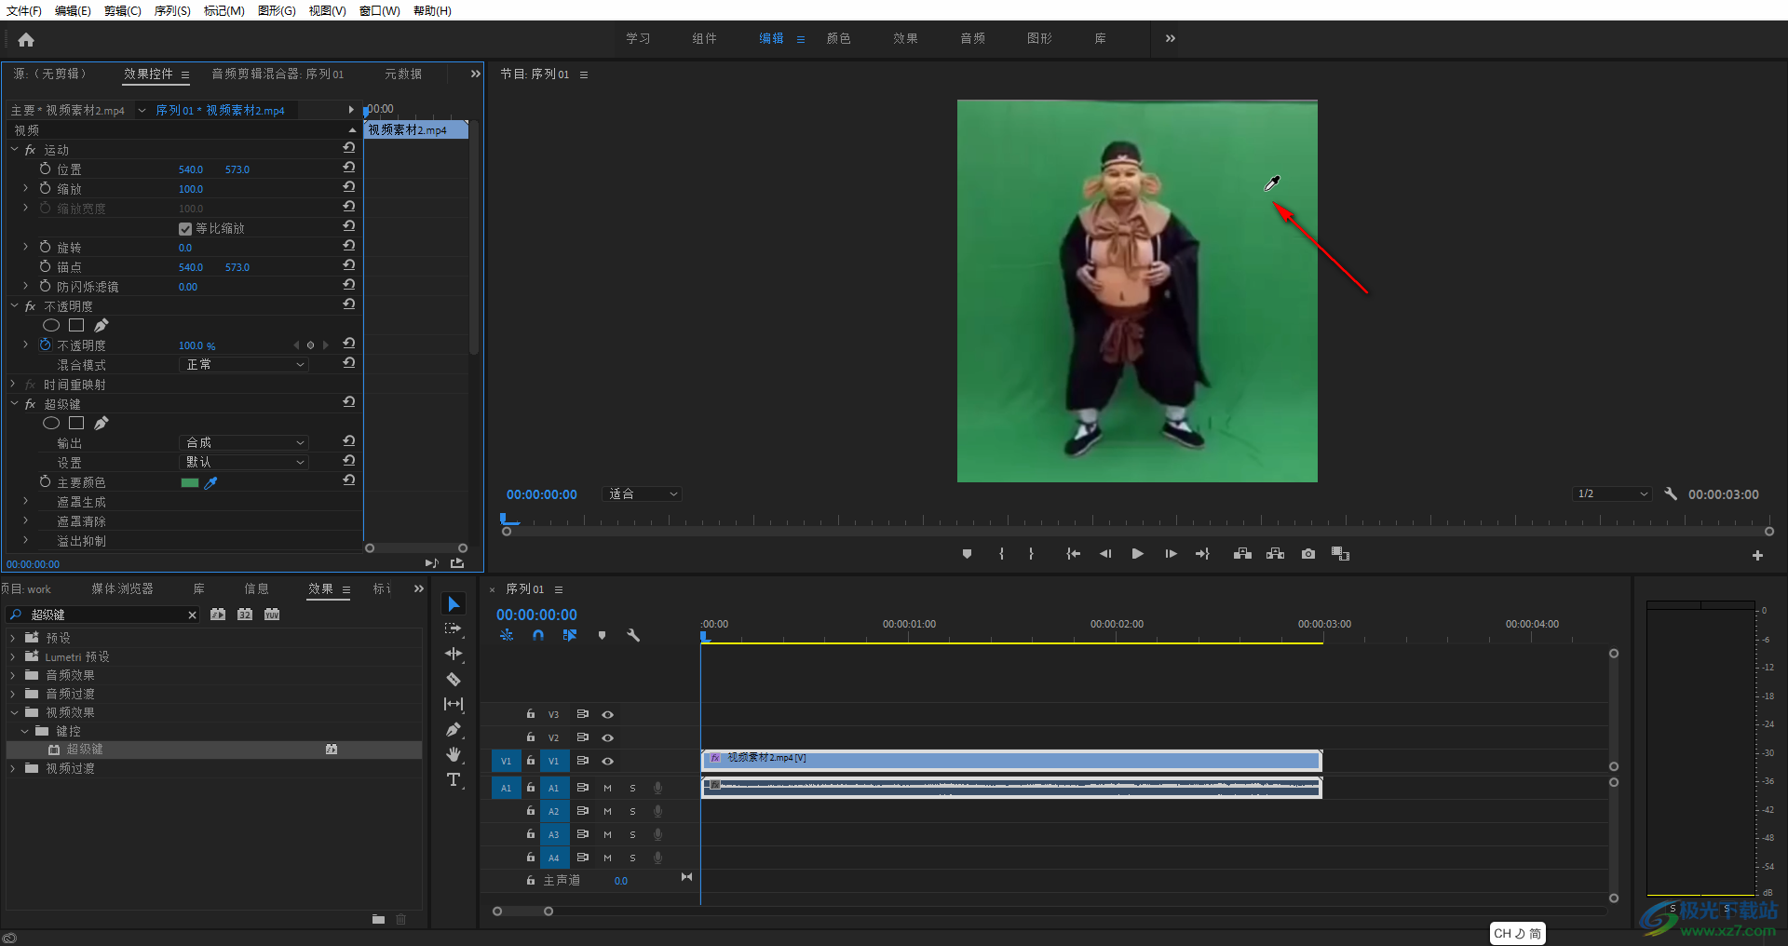Select the Razor tool
Screen dimensions: 1788x946
[x=454, y=679]
